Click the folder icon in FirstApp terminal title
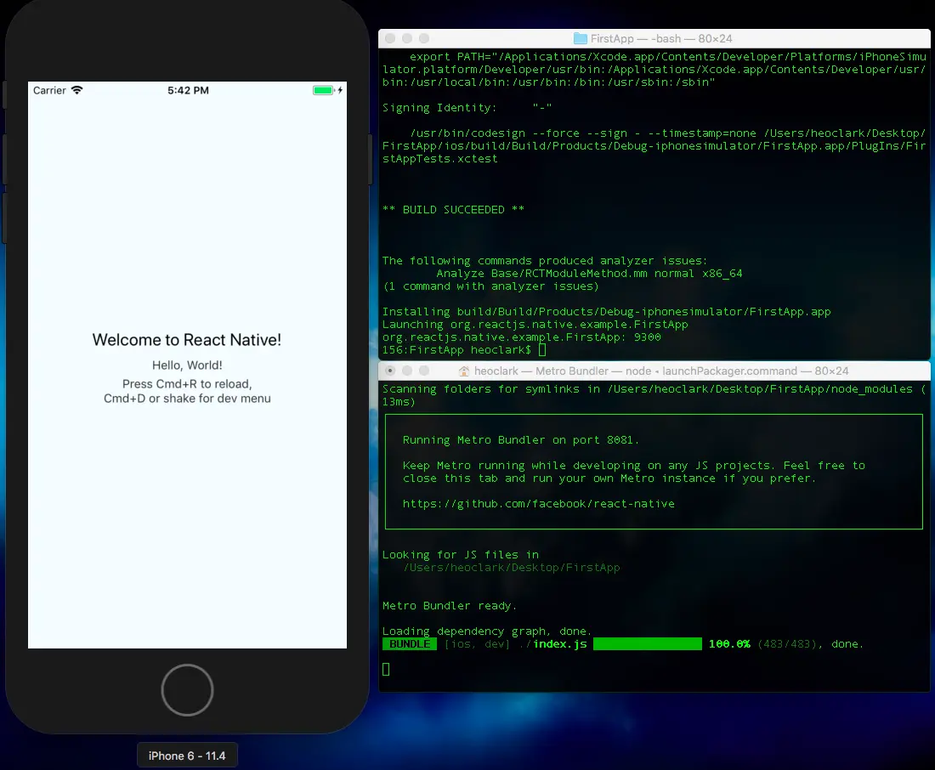The width and height of the screenshot is (935, 770). tap(581, 39)
